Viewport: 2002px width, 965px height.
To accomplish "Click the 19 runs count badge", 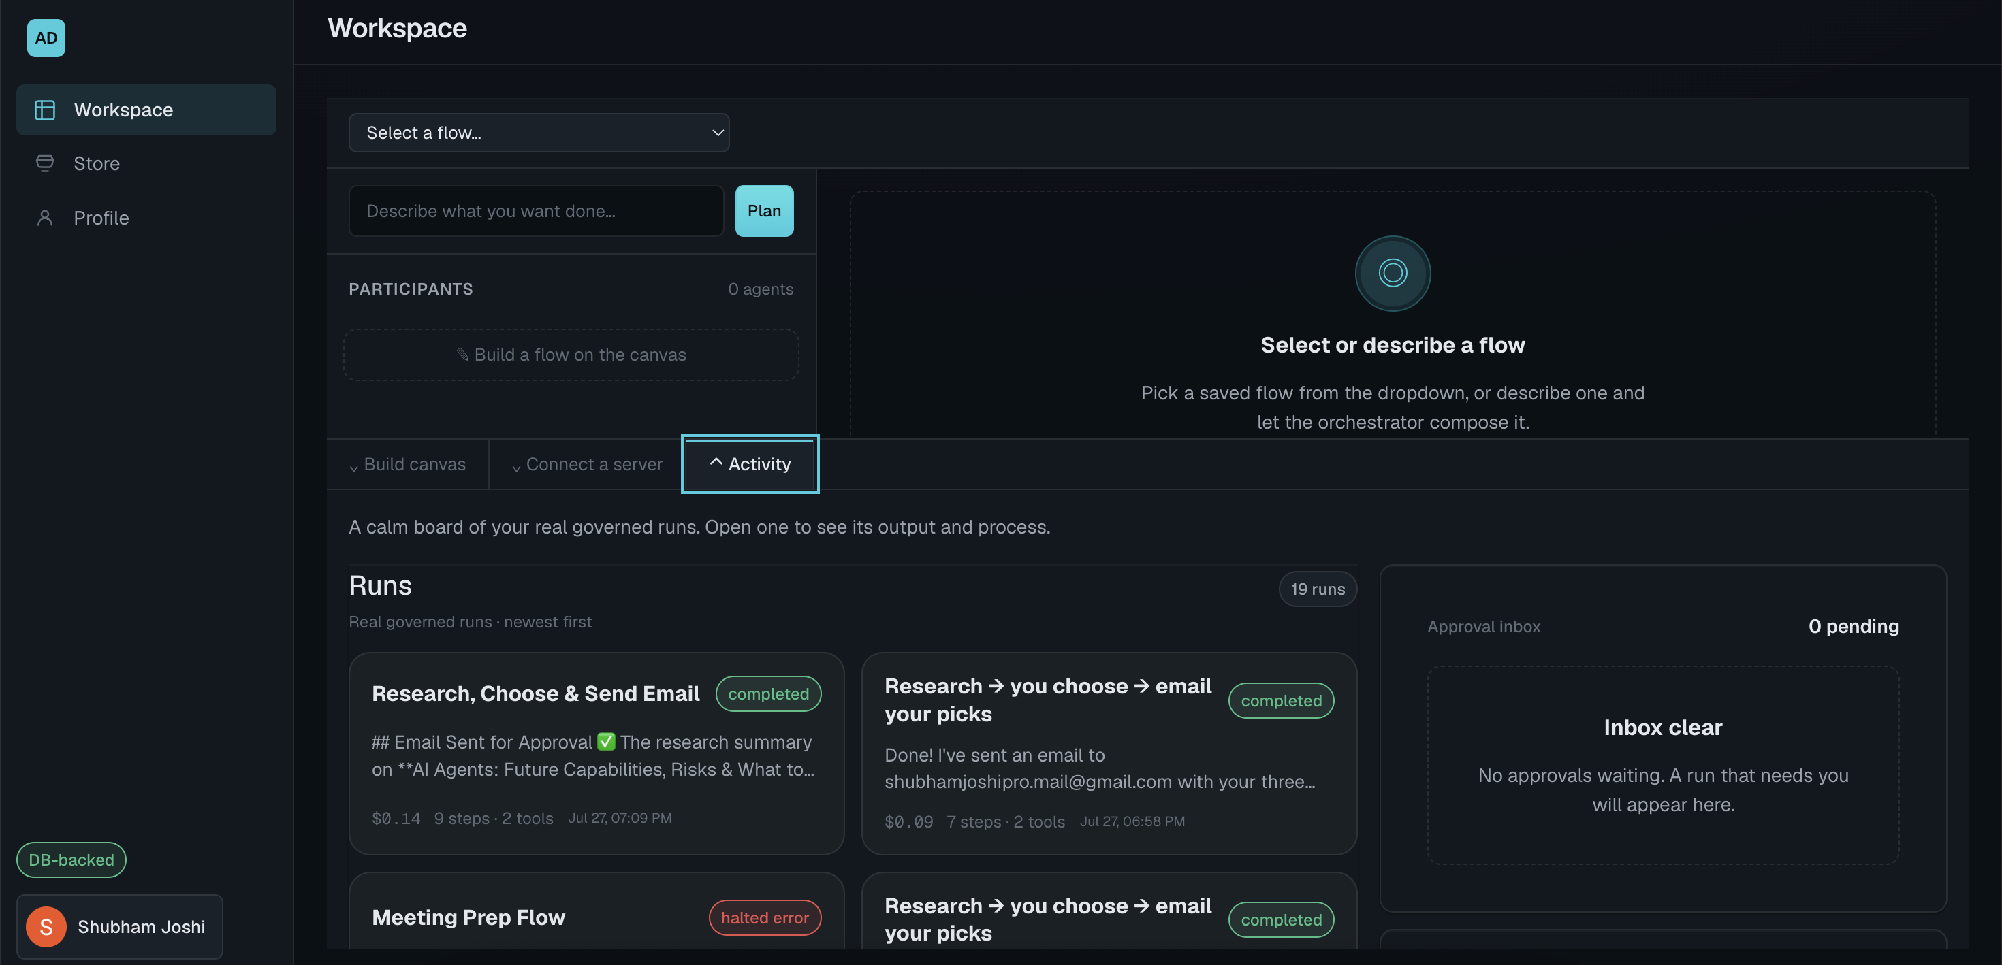I will tap(1318, 590).
